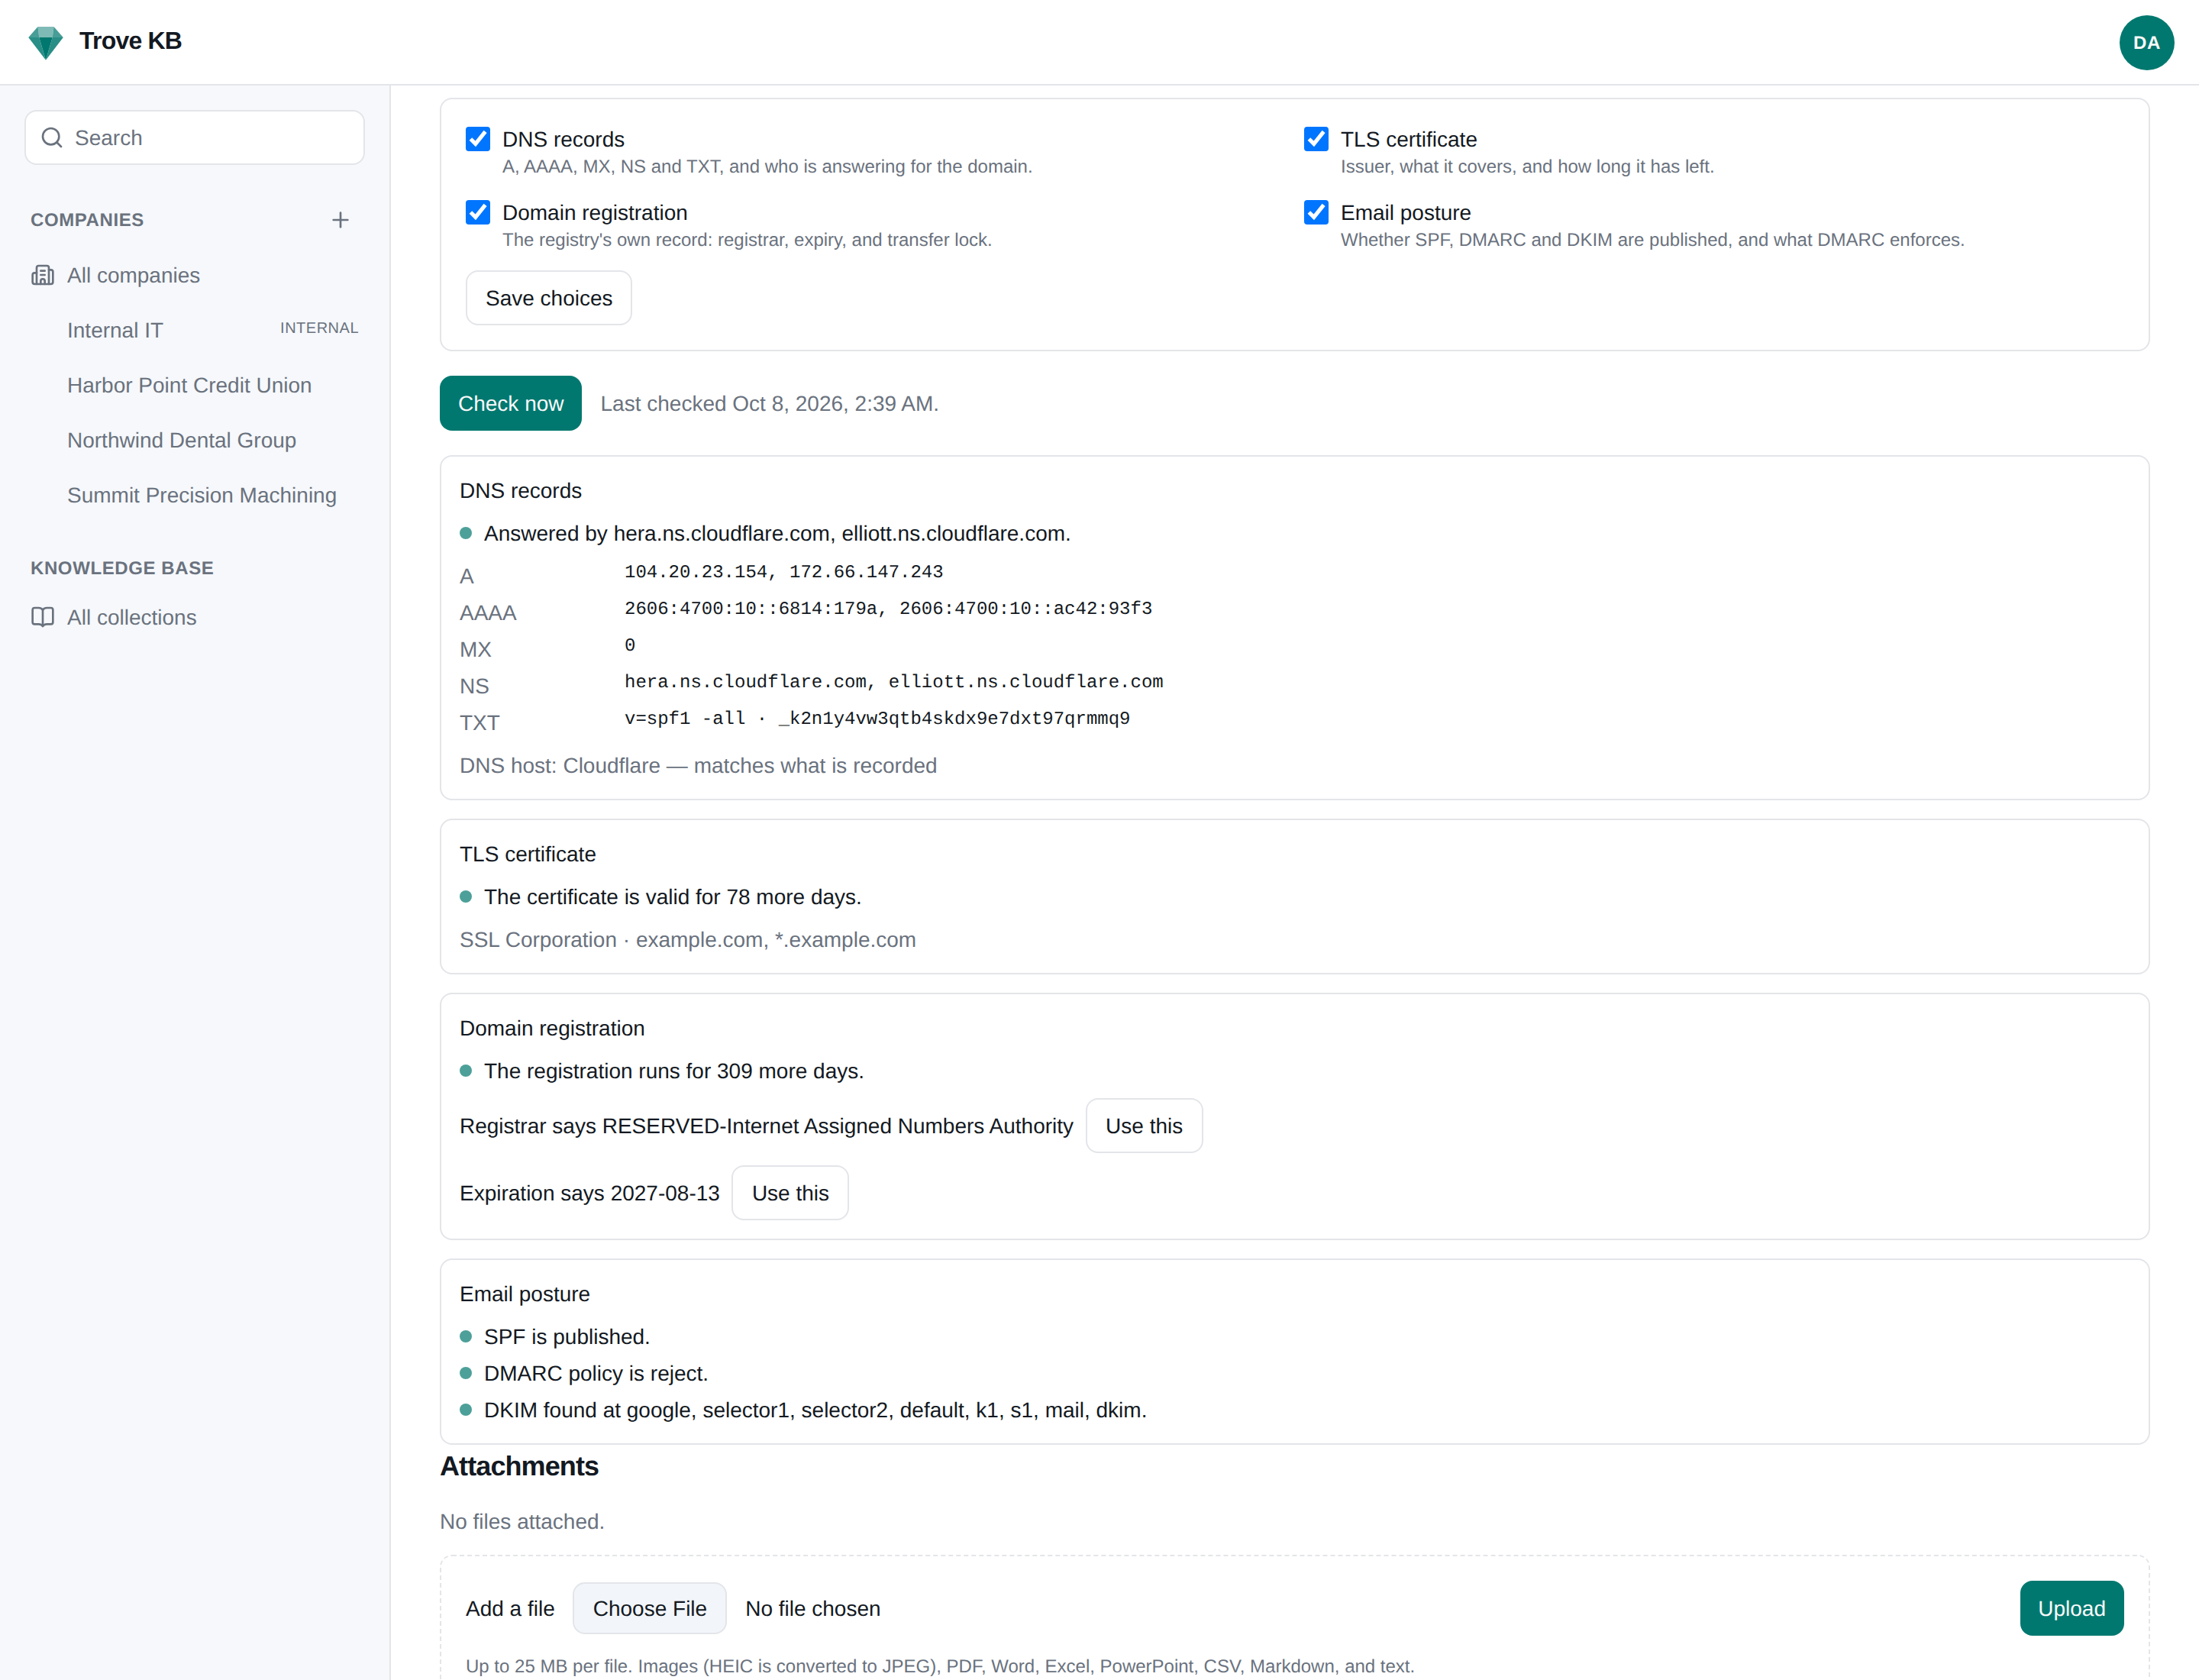This screenshot has width=2199, height=1680.
Task: Click 'DMARC policy is reject' line
Action: (x=596, y=1374)
